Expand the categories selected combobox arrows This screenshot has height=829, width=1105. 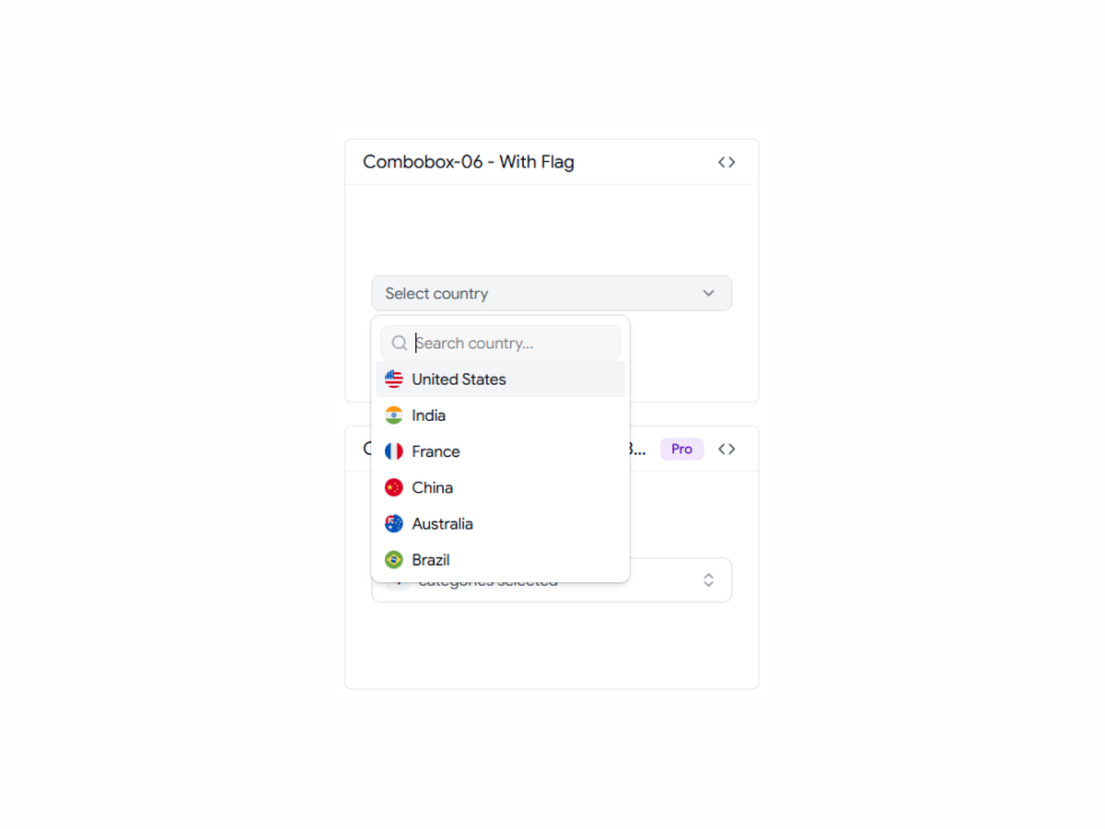pos(708,579)
